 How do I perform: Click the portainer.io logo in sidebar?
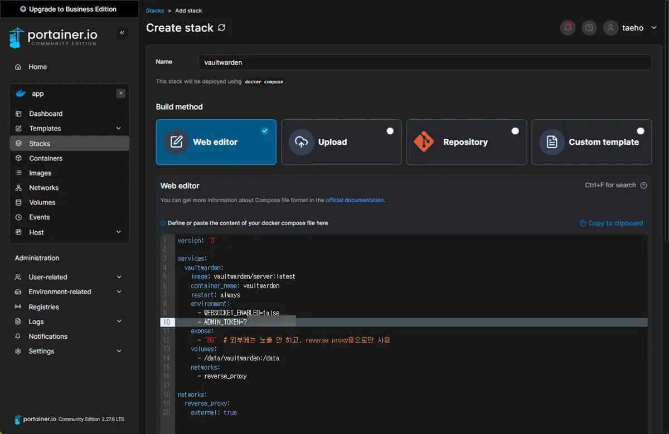click(54, 37)
